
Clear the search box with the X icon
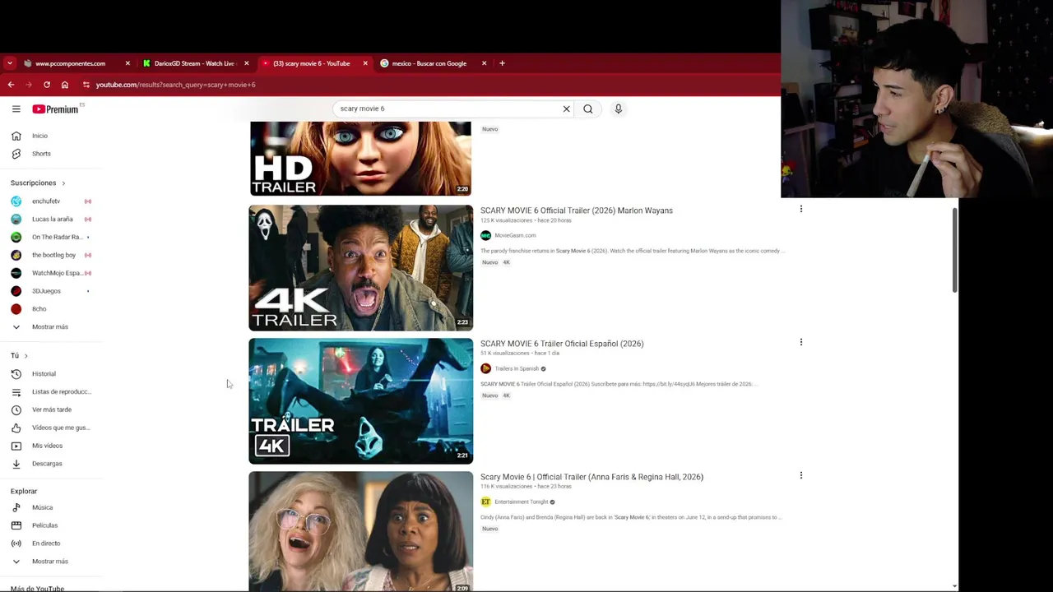(566, 109)
